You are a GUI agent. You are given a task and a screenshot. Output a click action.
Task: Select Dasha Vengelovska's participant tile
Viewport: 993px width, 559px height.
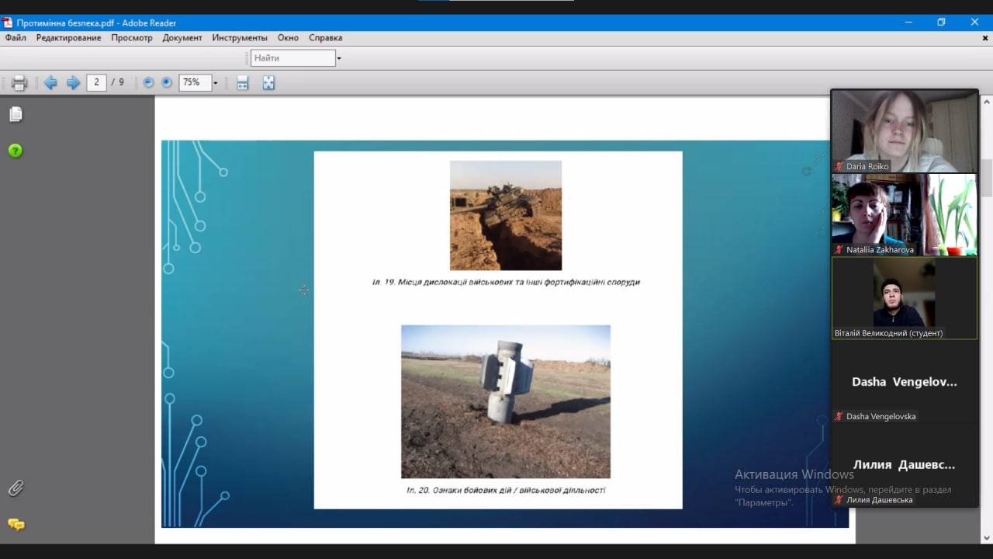pyautogui.click(x=904, y=382)
